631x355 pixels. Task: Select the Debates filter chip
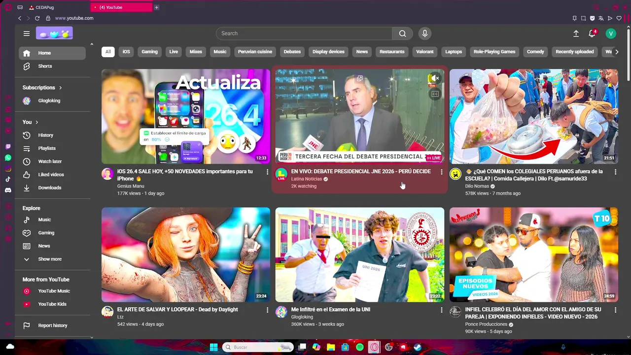(292, 52)
